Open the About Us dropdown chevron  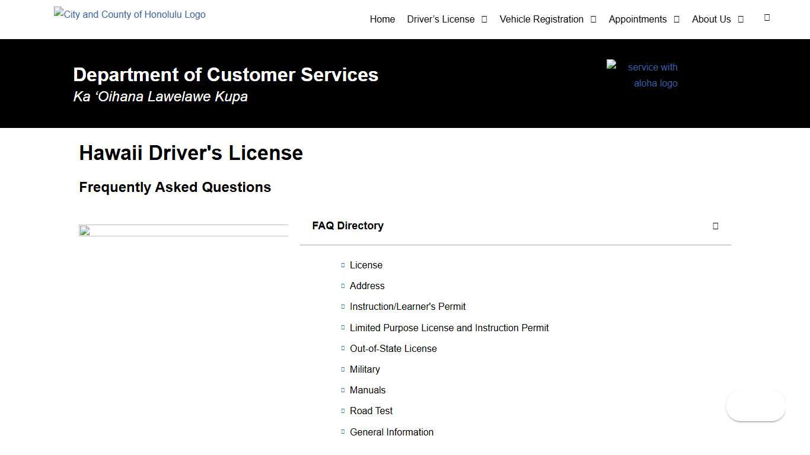[x=741, y=19]
